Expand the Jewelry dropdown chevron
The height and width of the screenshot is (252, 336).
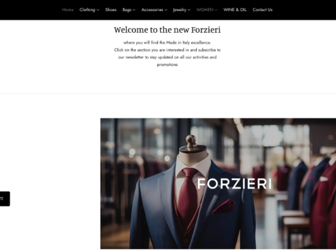pyautogui.click(x=189, y=10)
